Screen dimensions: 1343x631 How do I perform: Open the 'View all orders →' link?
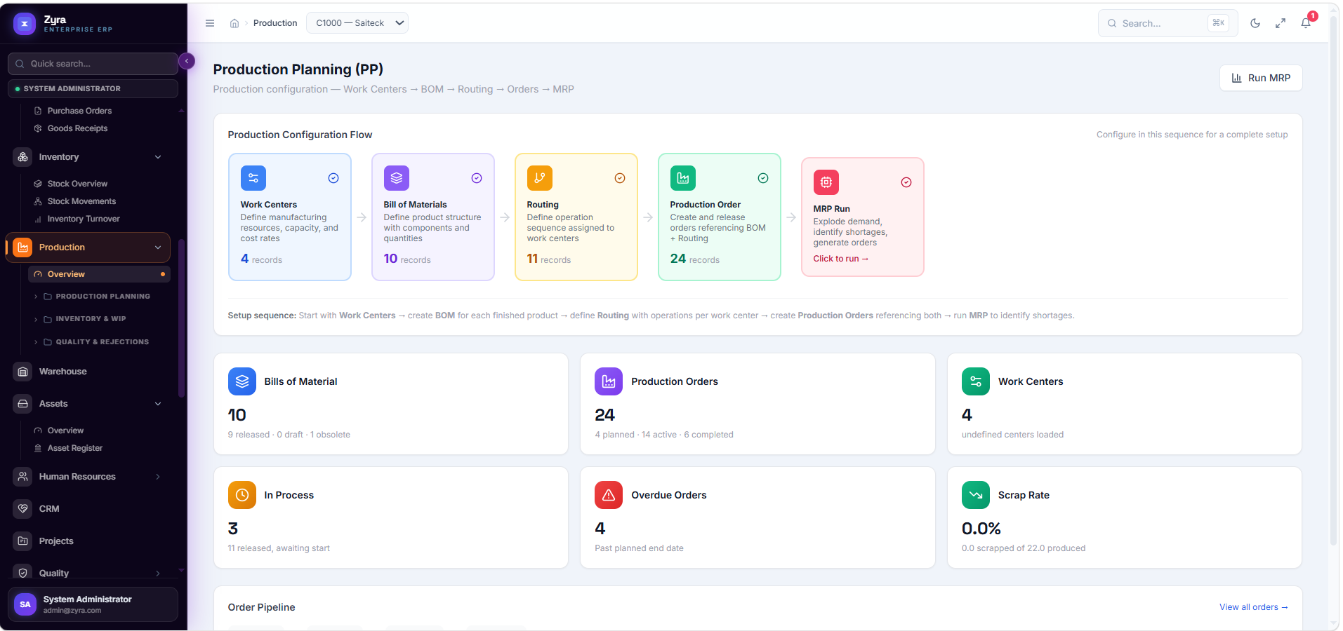tap(1253, 607)
